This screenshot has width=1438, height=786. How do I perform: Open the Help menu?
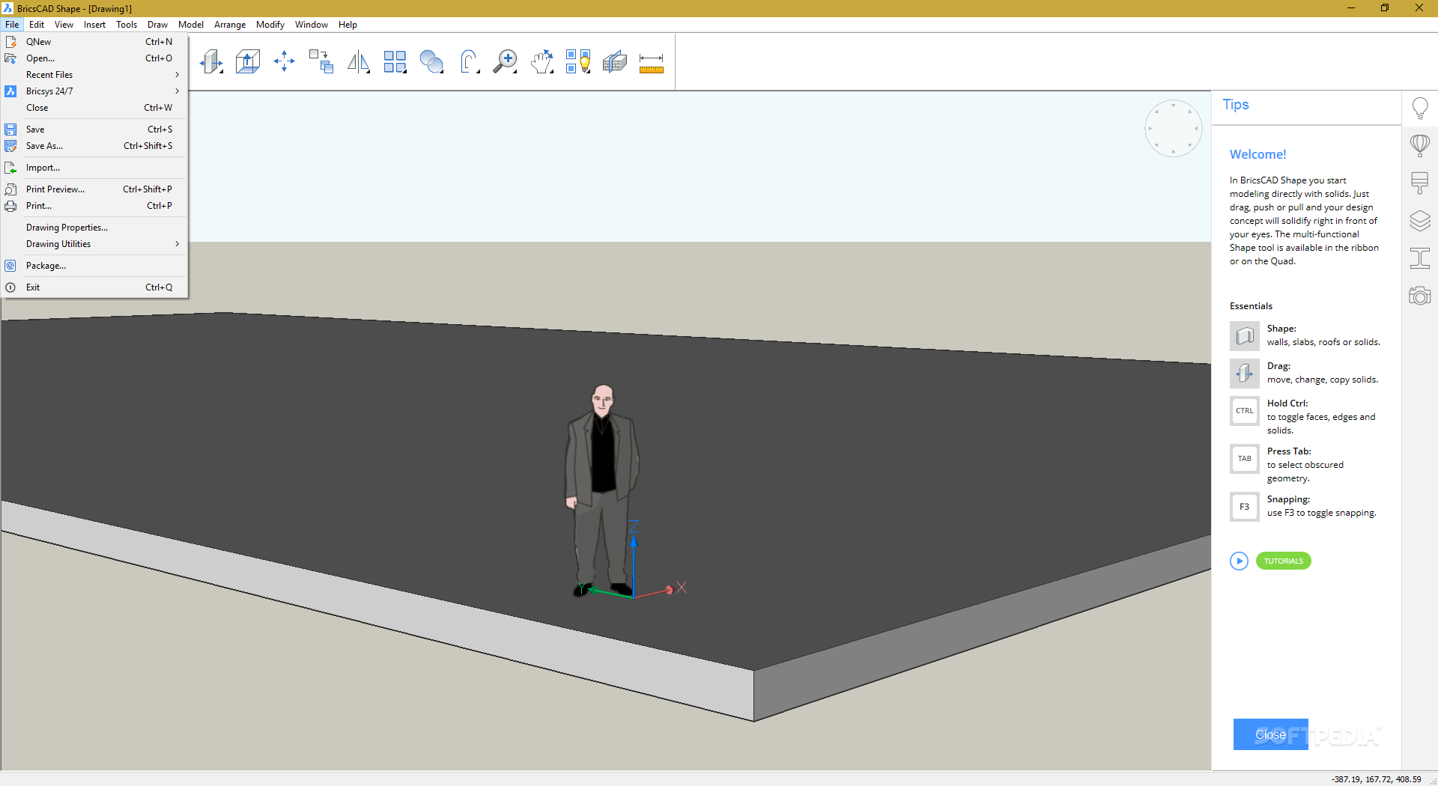348,25
